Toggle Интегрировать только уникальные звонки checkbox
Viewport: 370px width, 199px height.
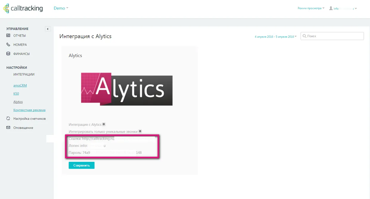(140, 131)
